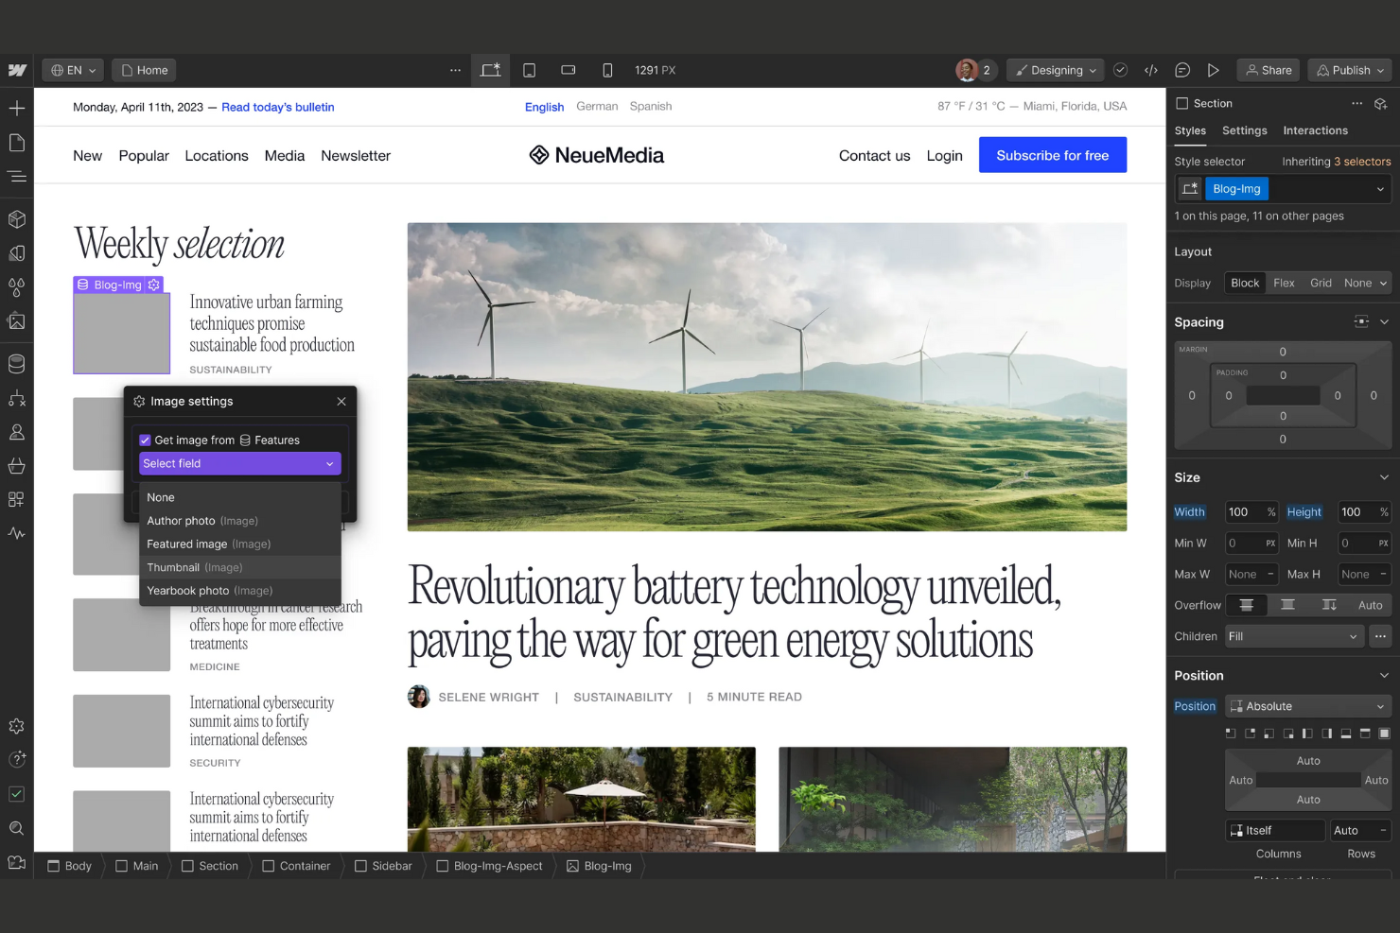Open the Children Fill dropdown
The height and width of the screenshot is (933, 1400).
[x=1293, y=636]
